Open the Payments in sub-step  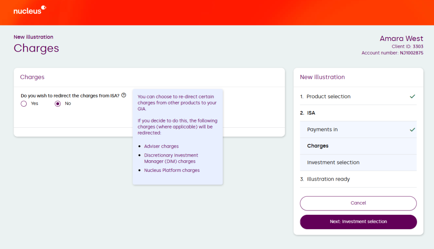tap(322, 130)
